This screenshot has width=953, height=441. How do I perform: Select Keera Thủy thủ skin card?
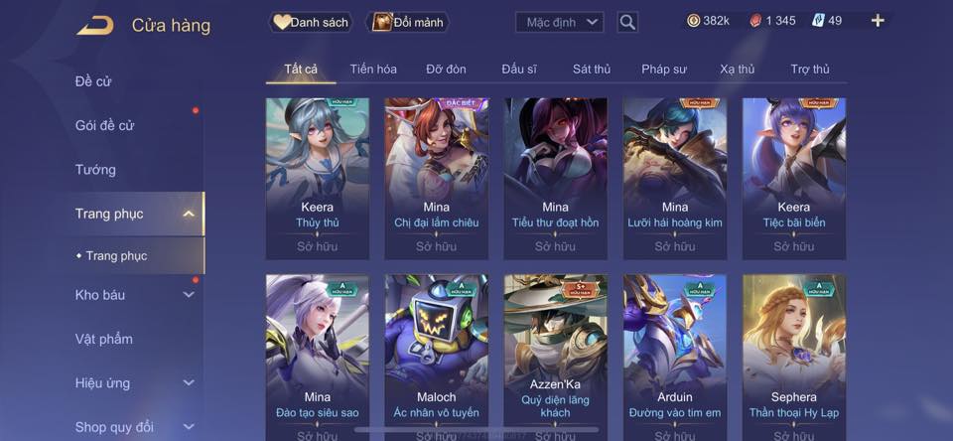pos(318,179)
